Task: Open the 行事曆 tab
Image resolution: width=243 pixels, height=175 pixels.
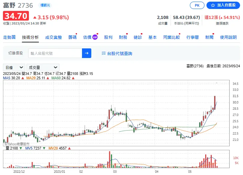Action: (x=193, y=37)
